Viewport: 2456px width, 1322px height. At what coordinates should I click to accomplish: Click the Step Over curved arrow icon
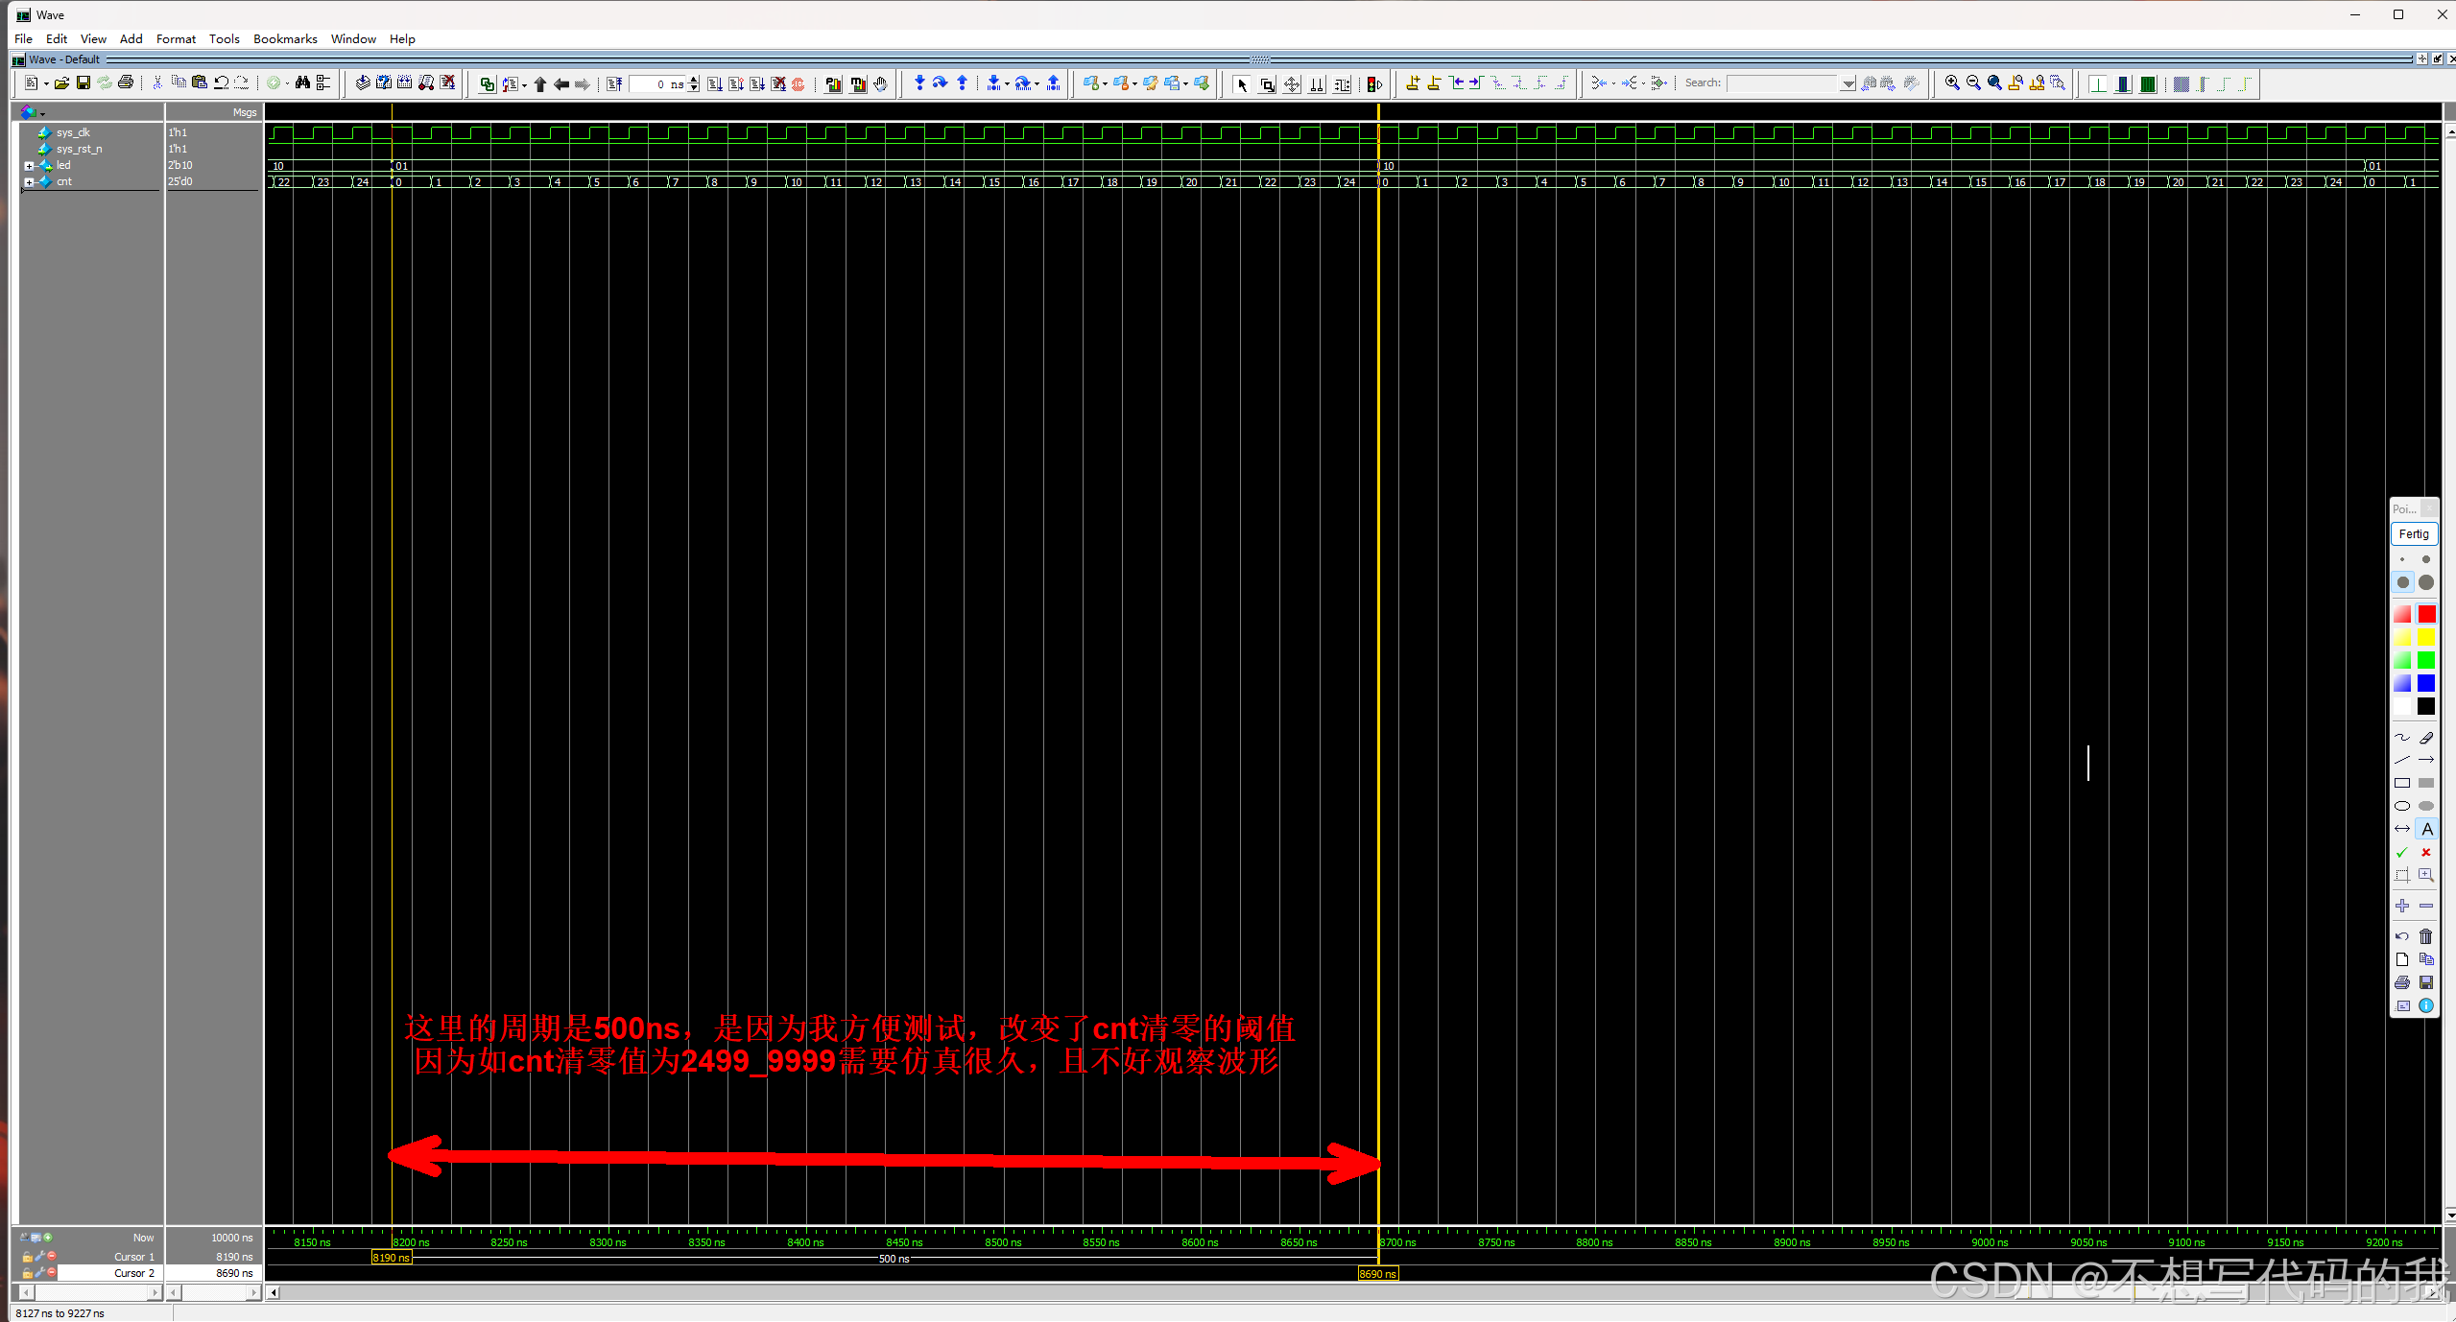pos(941,83)
